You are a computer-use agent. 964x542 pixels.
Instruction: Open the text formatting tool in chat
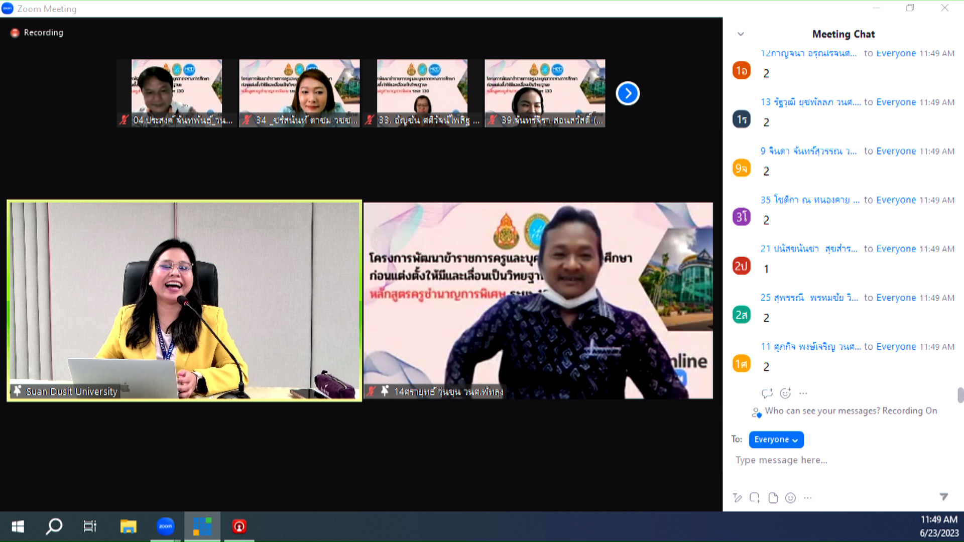click(737, 498)
